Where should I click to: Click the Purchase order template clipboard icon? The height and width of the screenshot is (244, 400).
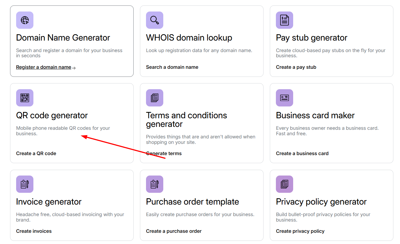(155, 184)
